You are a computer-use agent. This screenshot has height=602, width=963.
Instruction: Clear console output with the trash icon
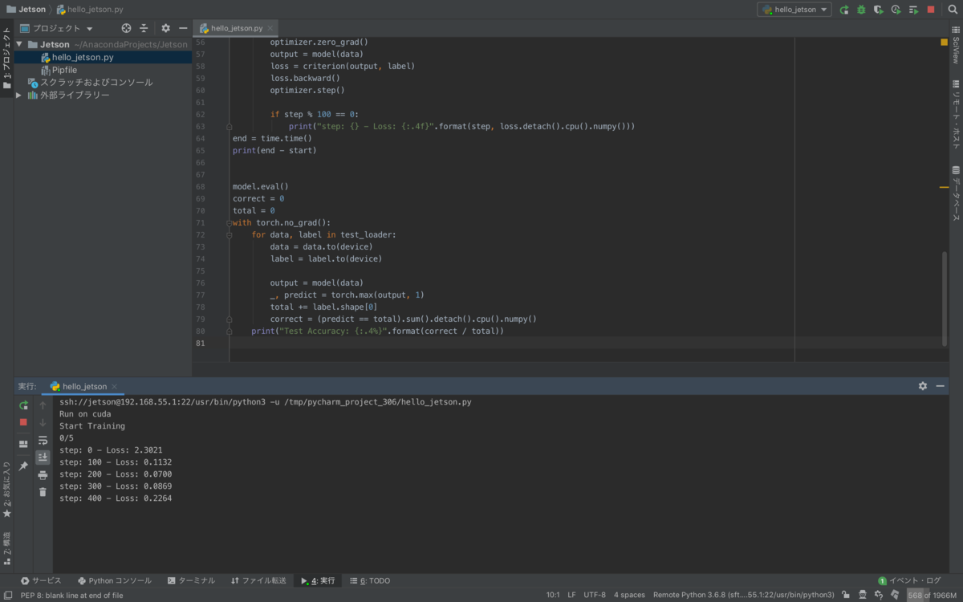[x=43, y=492]
